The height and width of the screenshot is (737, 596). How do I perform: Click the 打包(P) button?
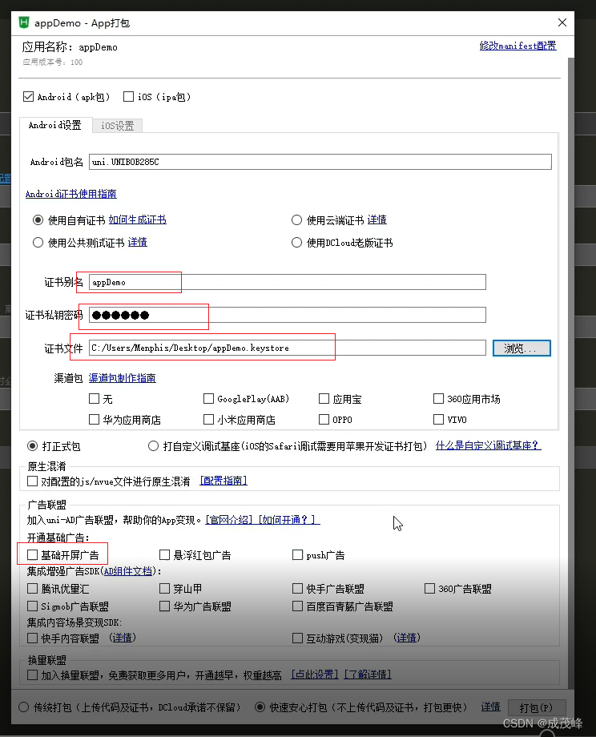(536, 708)
